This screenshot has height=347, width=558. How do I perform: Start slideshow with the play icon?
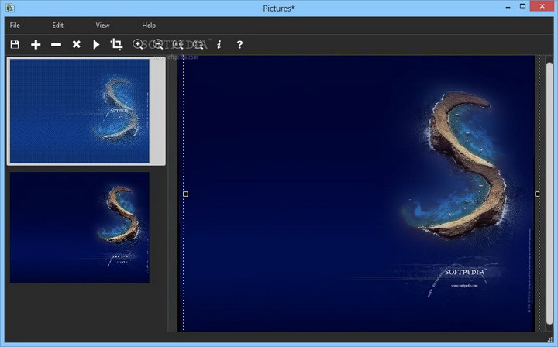coord(96,45)
